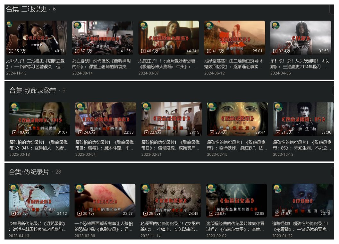Click the date 2024-11-13

point(16,73)
